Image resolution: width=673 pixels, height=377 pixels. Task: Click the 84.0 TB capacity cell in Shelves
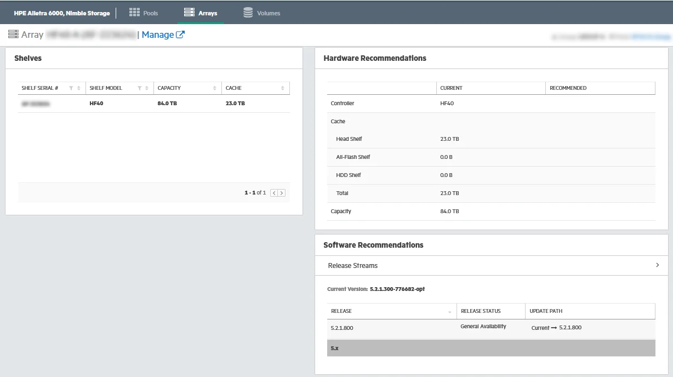click(x=167, y=103)
